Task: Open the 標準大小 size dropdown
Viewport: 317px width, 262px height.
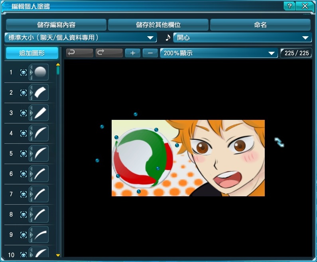Action: 81,37
